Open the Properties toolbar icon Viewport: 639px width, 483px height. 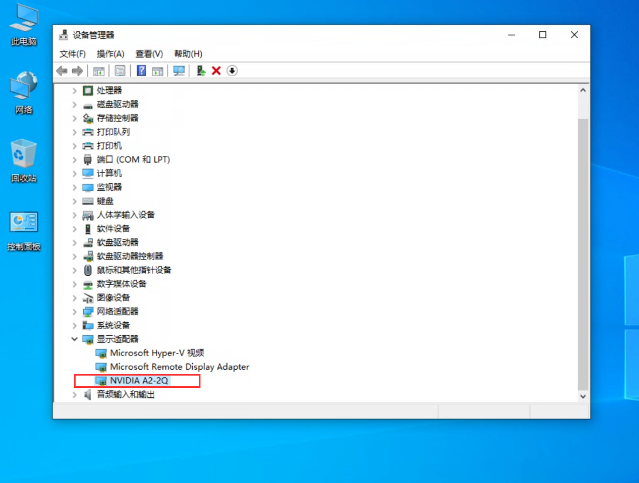click(x=120, y=71)
